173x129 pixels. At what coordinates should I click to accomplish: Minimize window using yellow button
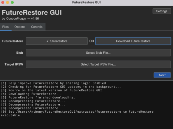pos(7,2)
